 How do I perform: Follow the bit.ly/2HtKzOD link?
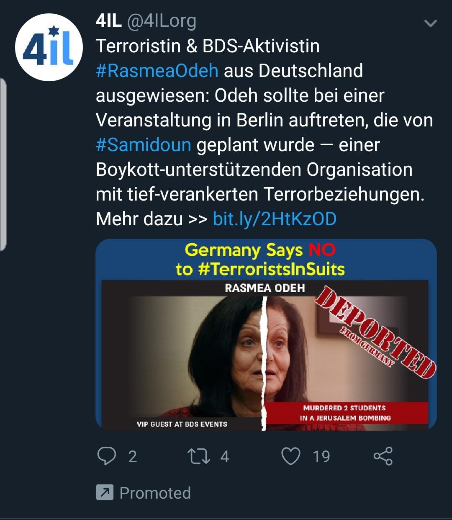point(275,219)
